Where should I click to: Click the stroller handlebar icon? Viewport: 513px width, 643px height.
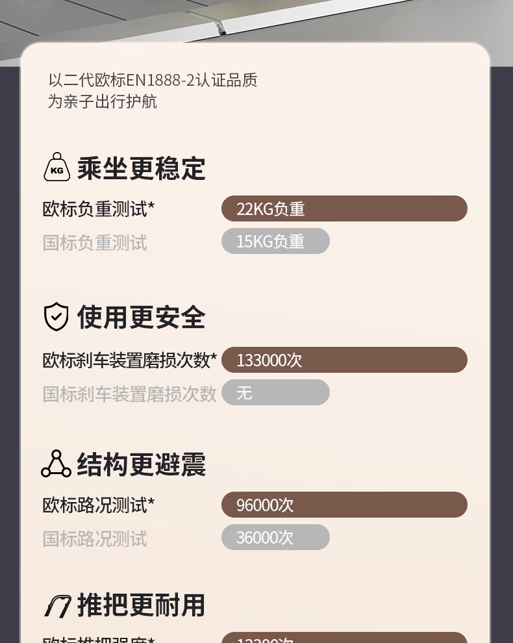click(57, 606)
